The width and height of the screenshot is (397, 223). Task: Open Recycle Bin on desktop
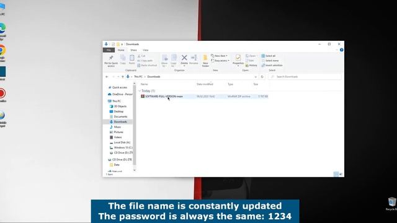coord(392,204)
